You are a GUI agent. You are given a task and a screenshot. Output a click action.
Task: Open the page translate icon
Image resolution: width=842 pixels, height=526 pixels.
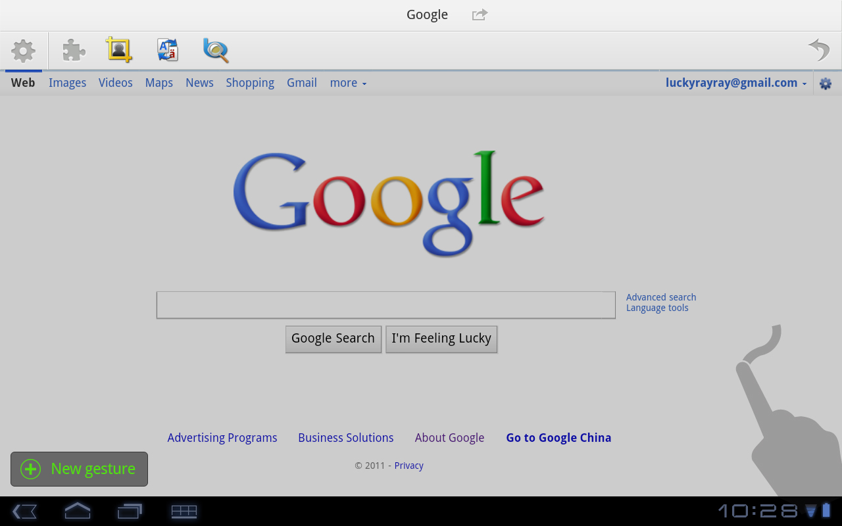point(168,50)
